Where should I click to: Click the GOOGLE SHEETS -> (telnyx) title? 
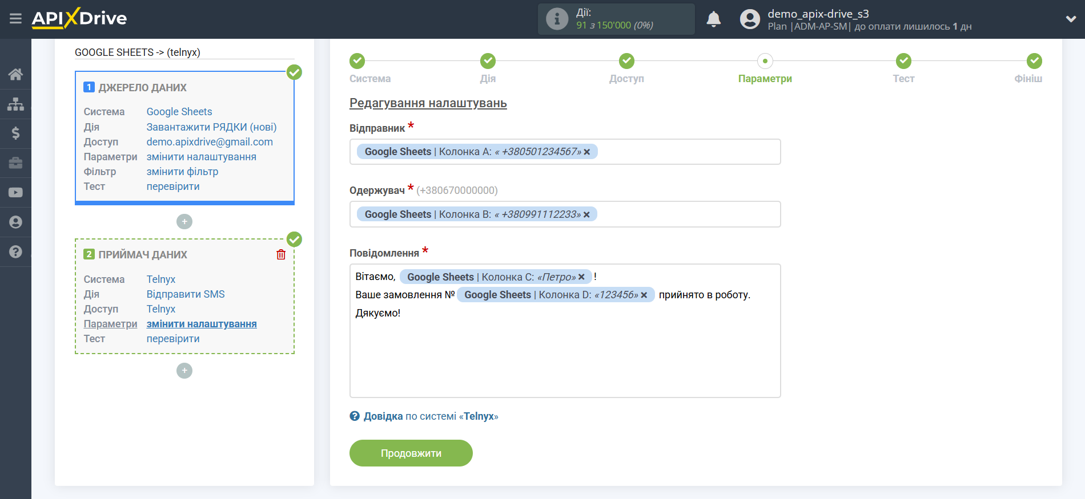[138, 52]
